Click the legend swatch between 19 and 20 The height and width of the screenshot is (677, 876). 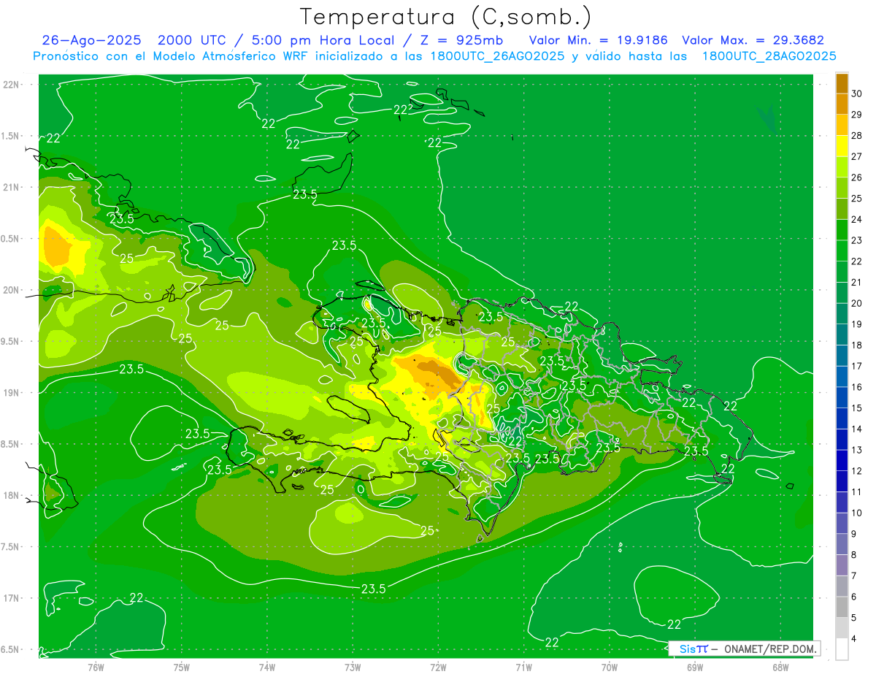[842, 313]
